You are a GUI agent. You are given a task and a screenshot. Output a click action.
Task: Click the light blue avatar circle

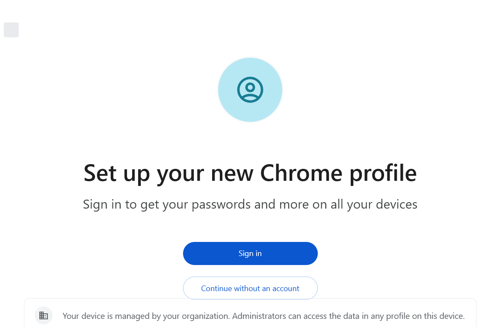[x=231, y=107]
